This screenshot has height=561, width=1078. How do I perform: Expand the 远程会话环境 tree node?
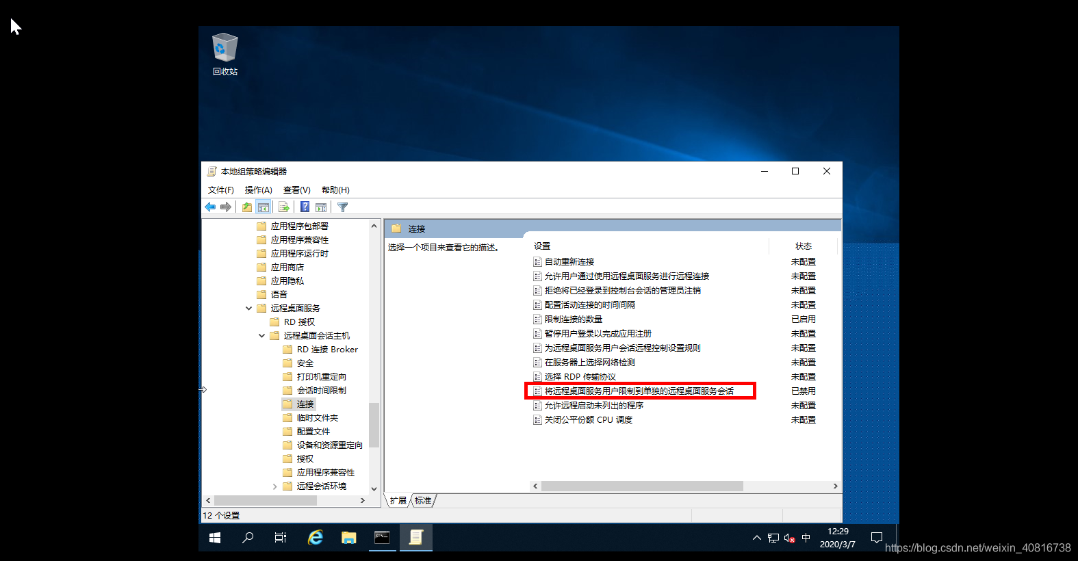tap(275, 486)
